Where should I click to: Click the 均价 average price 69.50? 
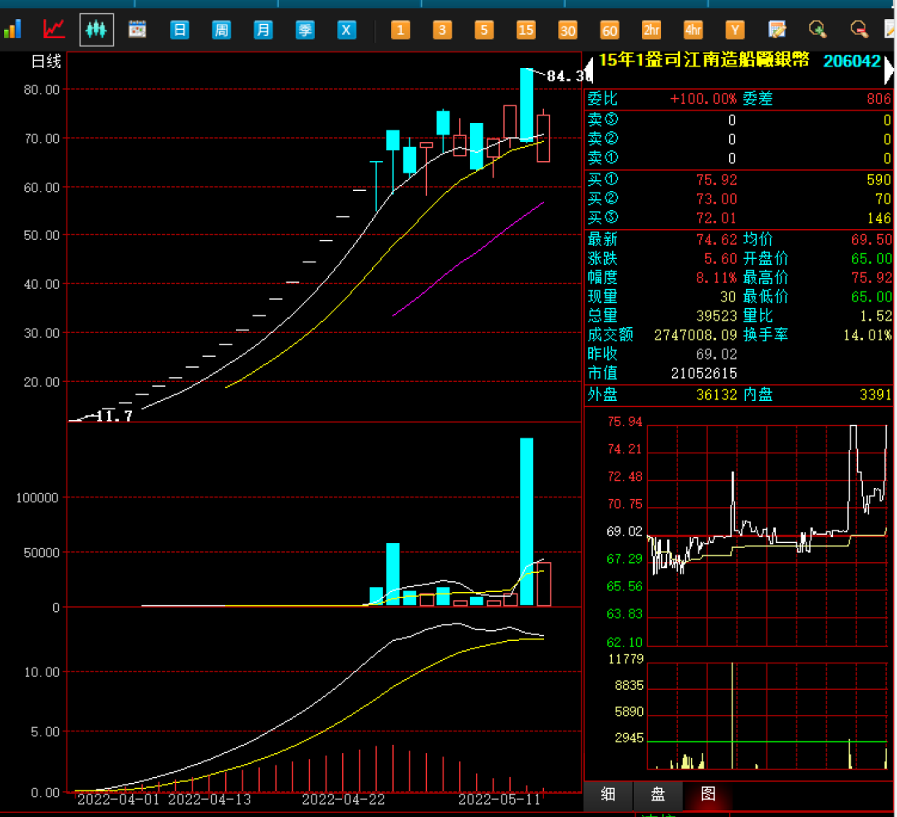871,240
